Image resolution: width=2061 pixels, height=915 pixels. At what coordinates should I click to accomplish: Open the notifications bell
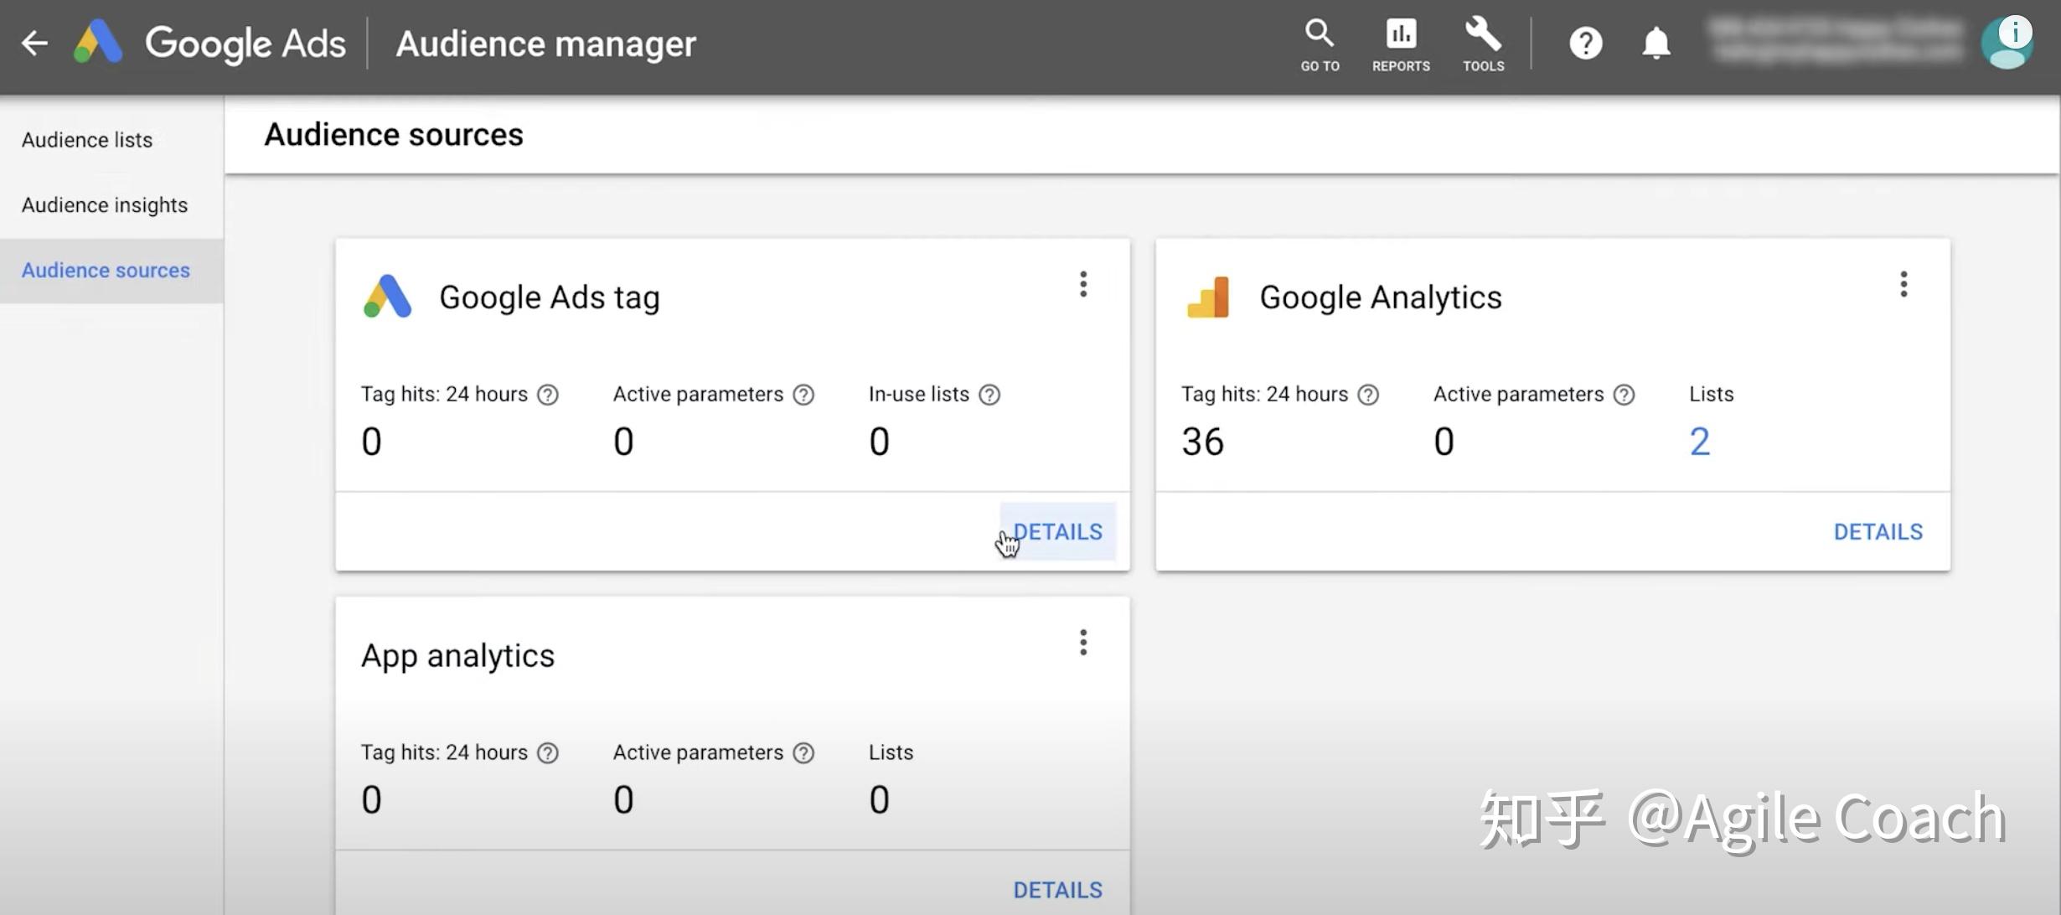coord(1656,43)
